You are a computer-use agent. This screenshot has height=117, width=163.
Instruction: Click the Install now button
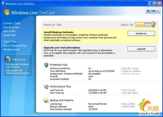tap(141, 33)
